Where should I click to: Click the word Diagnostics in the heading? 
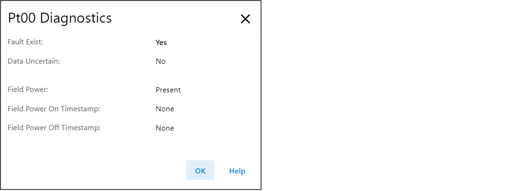coord(76,18)
